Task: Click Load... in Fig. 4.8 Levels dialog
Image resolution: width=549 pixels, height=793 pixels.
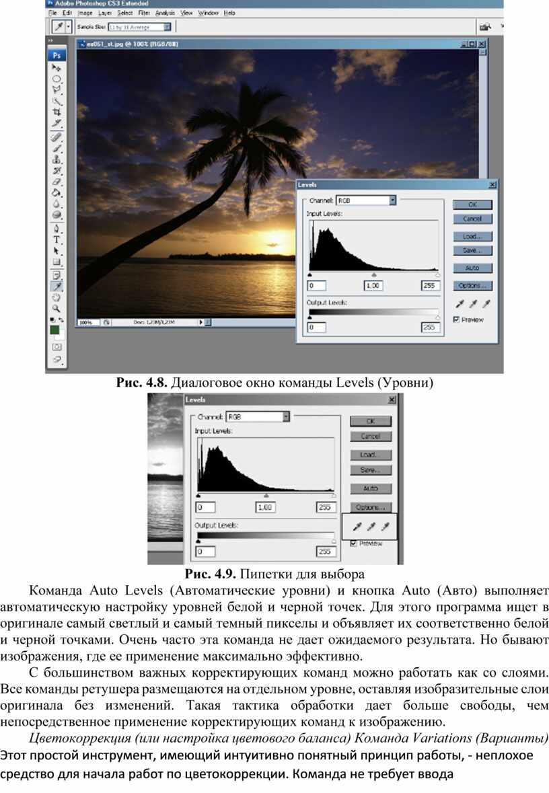Action: pyautogui.click(x=472, y=236)
